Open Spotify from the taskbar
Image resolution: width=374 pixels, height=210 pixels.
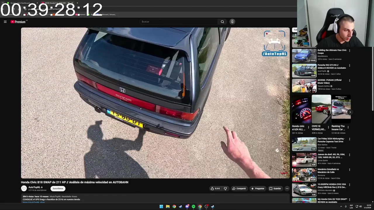click(x=193, y=206)
